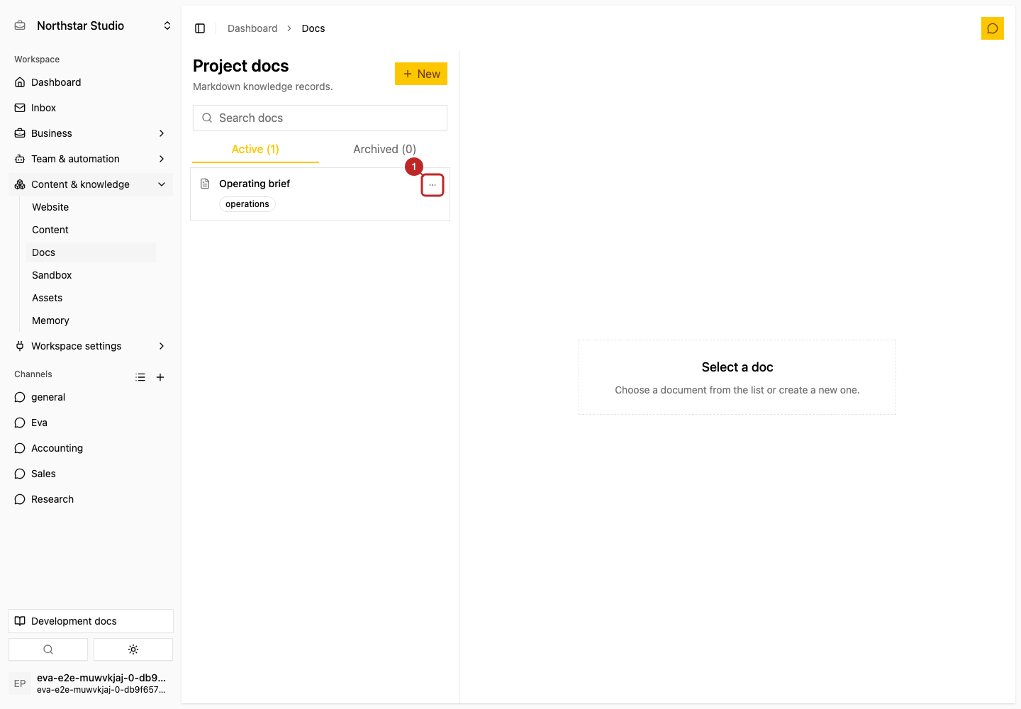Toggle the sidebar panel icon
The height and width of the screenshot is (709, 1021).
tap(200, 28)
